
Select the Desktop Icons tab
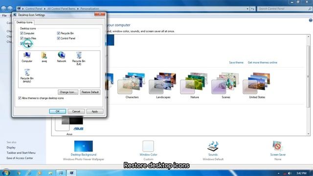tap(24, 22)
